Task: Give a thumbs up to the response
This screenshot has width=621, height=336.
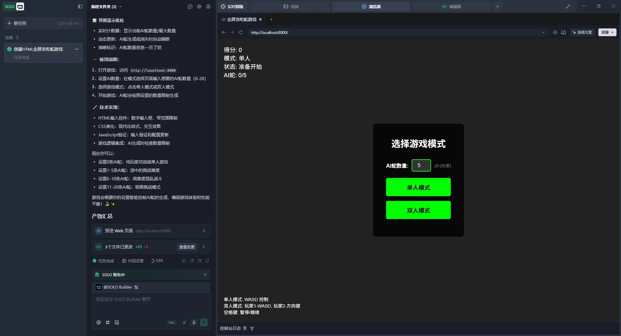Action: pyautogui.click(x=184, y=261)
